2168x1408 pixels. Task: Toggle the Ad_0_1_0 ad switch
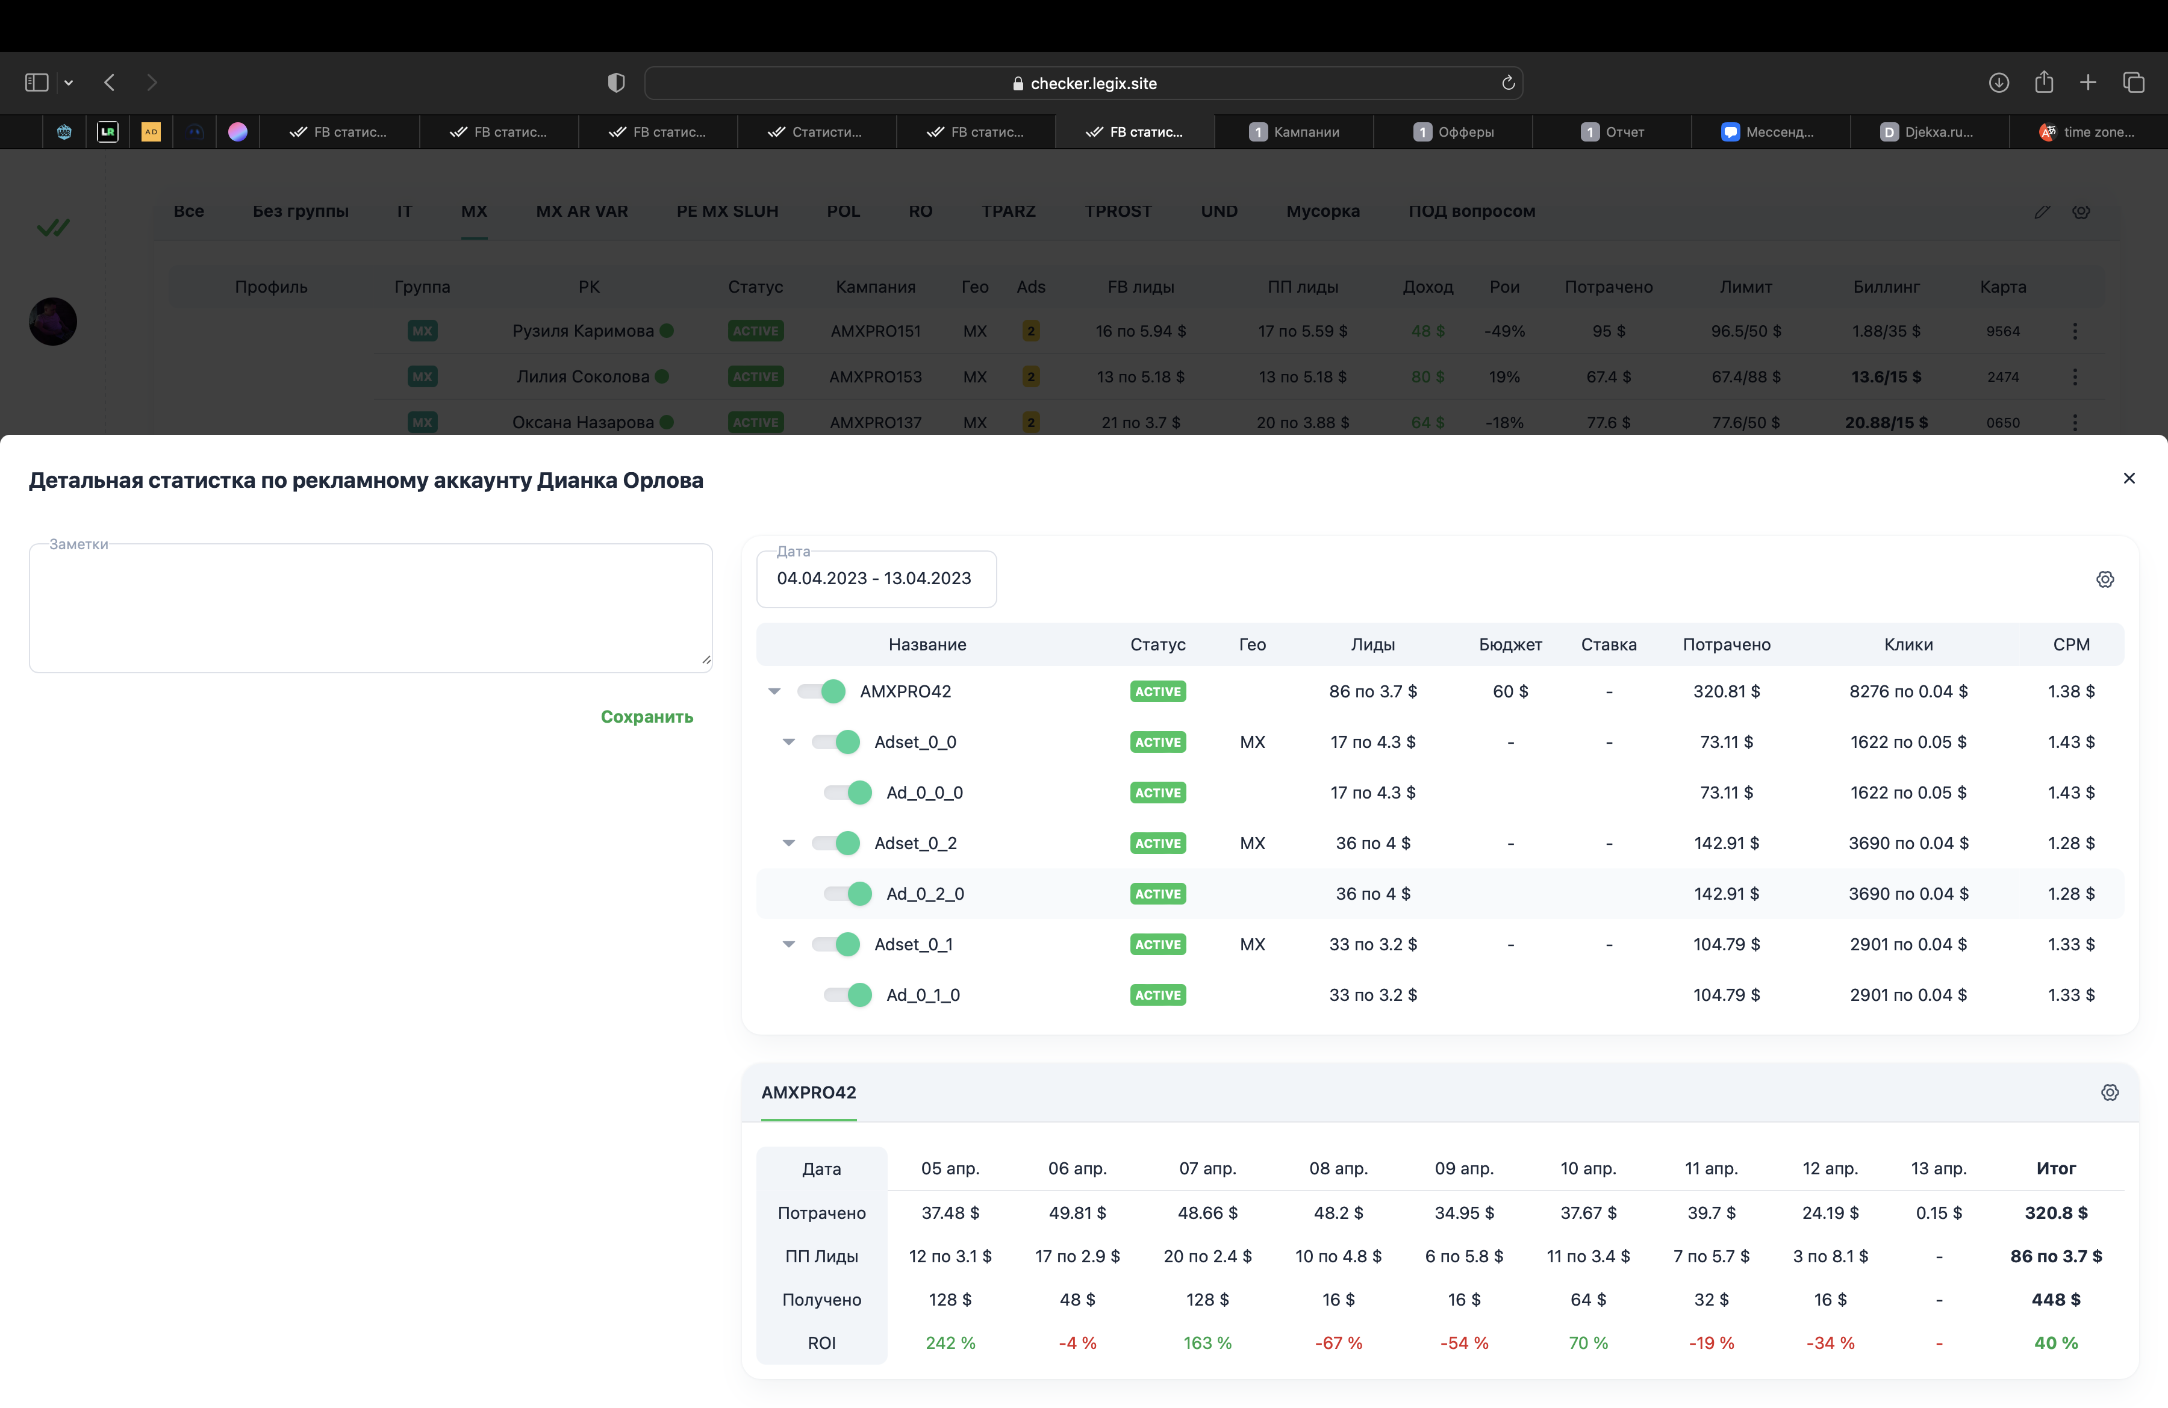848,994
